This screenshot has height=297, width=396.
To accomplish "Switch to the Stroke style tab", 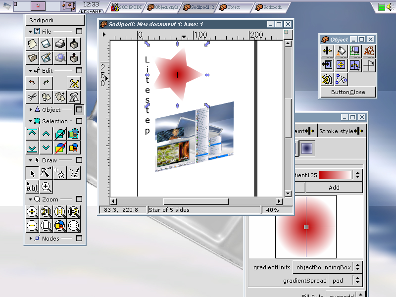I will pyautogui.click(x=341, y=131).
